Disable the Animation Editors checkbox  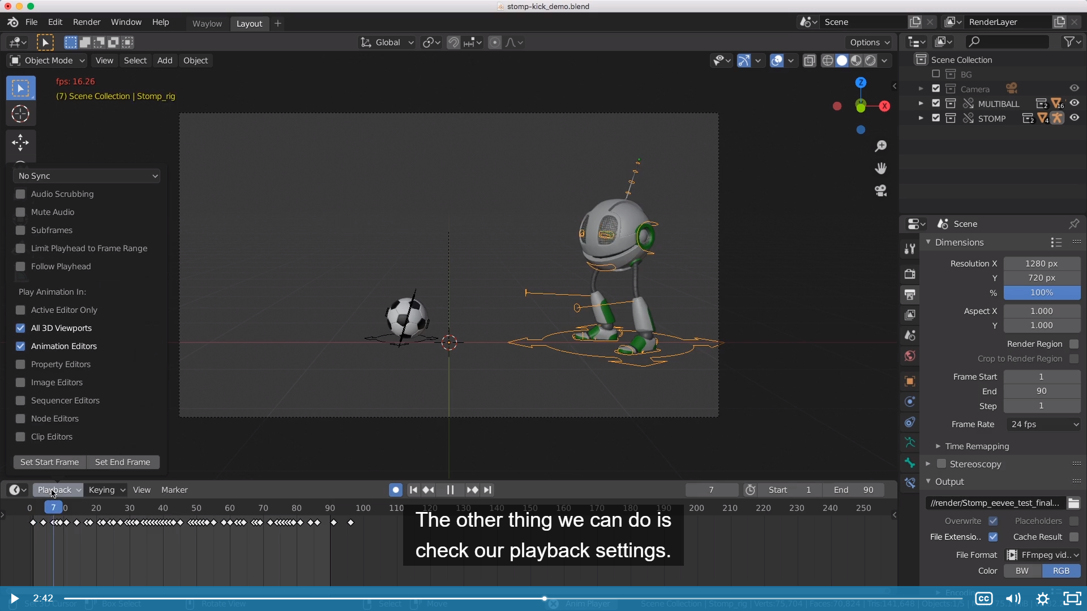pyautogui.click(x=21, y=346)
